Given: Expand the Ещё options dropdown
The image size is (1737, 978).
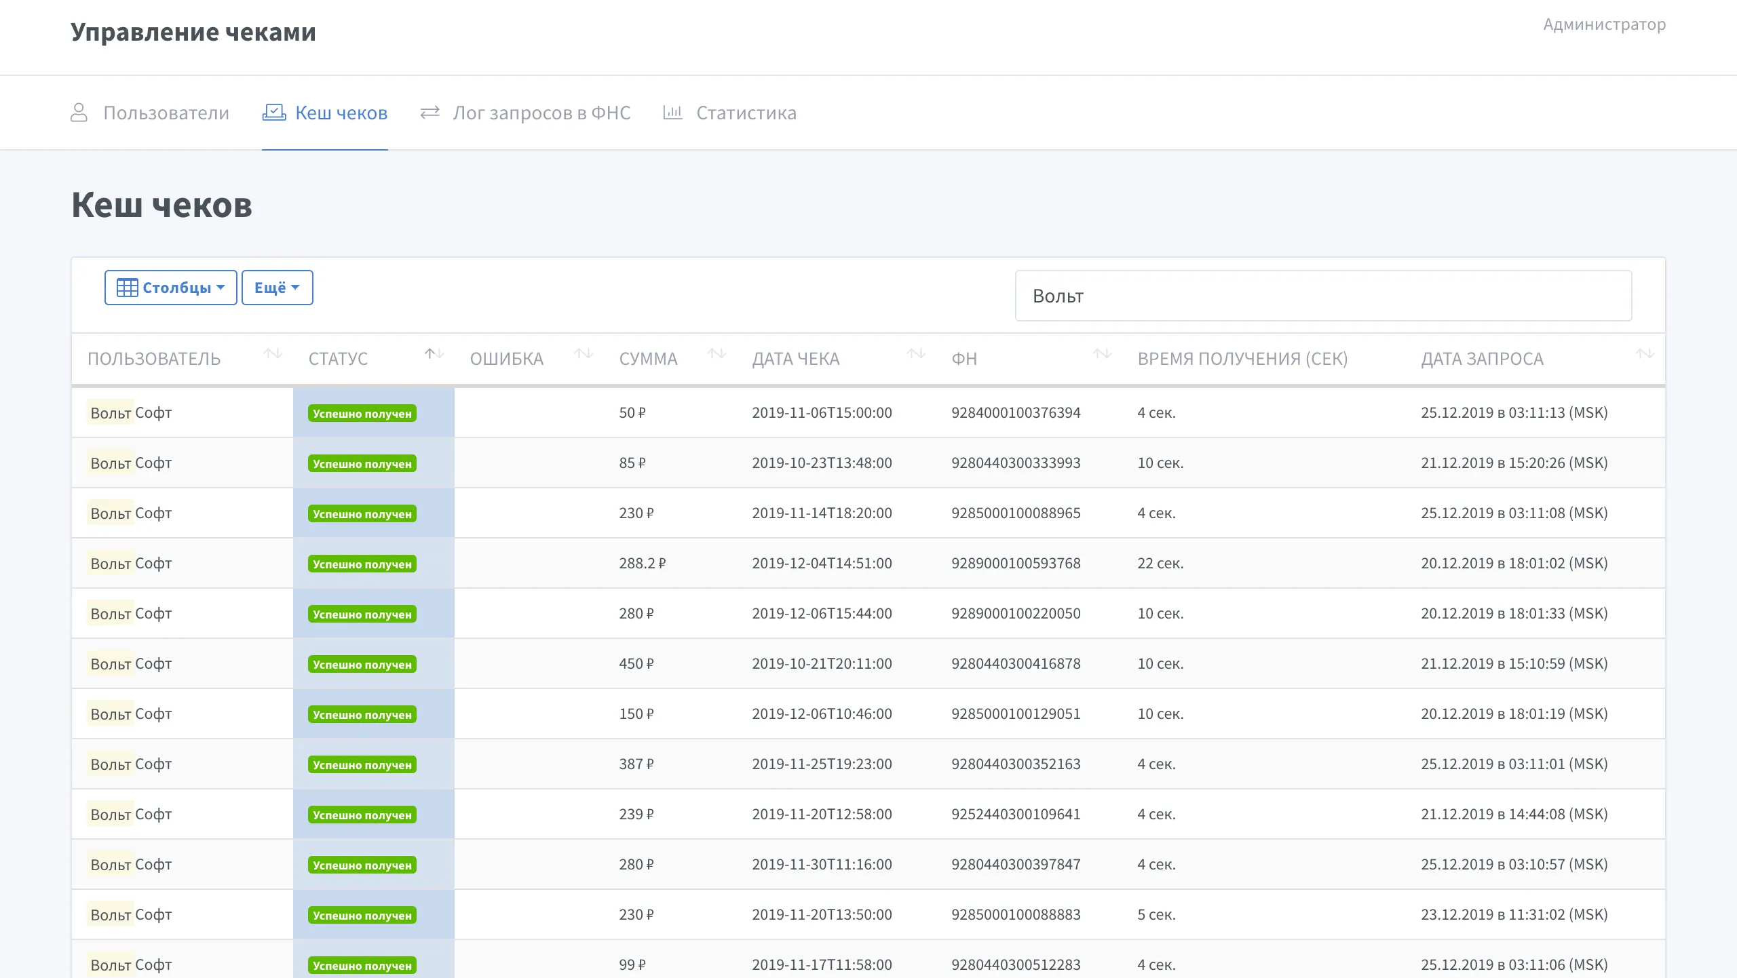Looking at the screenshot, I should [277, 287].
